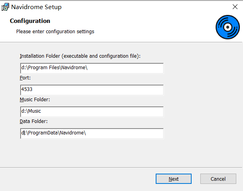Viewport: 243px width, 191px height.
Task: Focus the Installation Folder path field
Action: click(92, 68)
